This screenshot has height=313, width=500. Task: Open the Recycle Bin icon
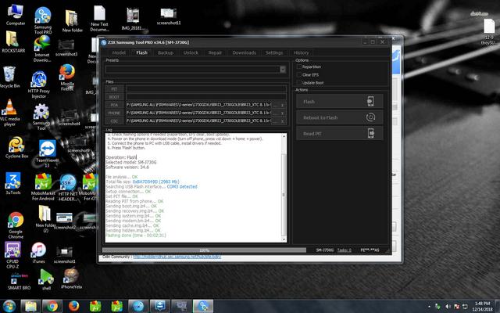(x=9, y=77)
